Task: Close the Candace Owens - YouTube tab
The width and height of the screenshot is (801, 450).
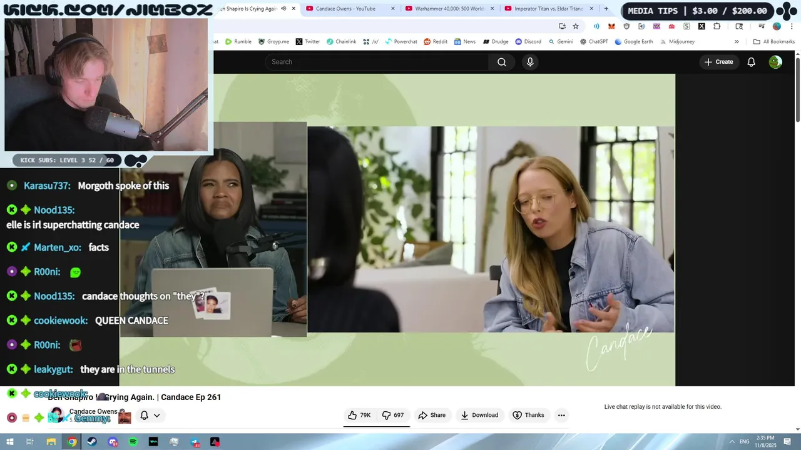Action: pyautogui.click(x=393, y=9)
